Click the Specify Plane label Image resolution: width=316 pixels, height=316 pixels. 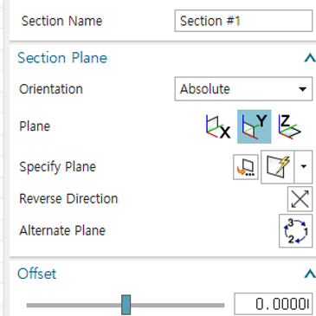[57, 167]
